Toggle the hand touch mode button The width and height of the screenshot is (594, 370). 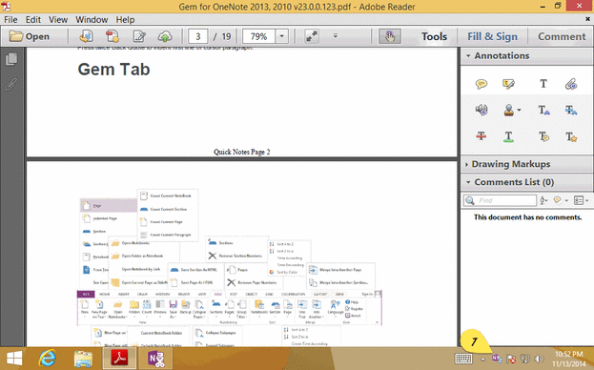[x=390, y=36]
